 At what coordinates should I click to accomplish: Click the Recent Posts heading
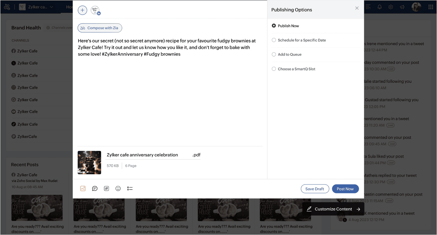(x=25, y=165)
